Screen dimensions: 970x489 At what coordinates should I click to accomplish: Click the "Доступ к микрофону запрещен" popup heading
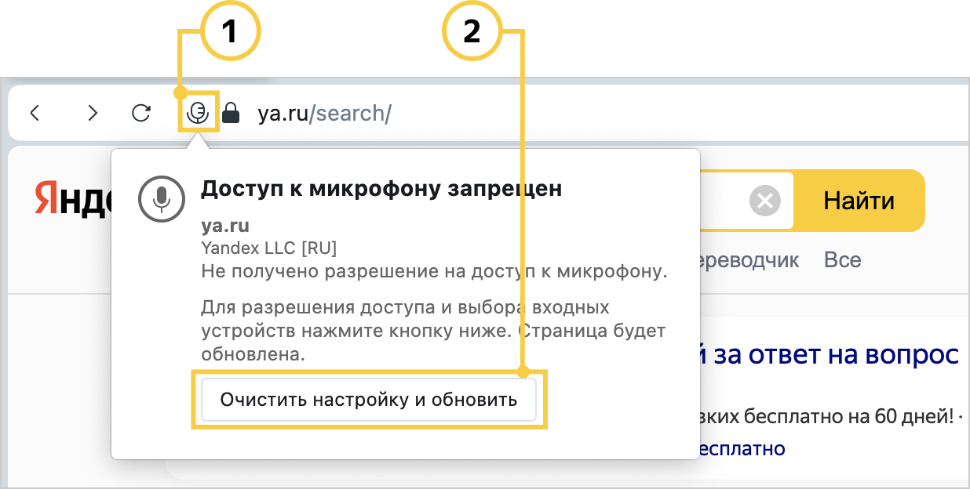381,189
